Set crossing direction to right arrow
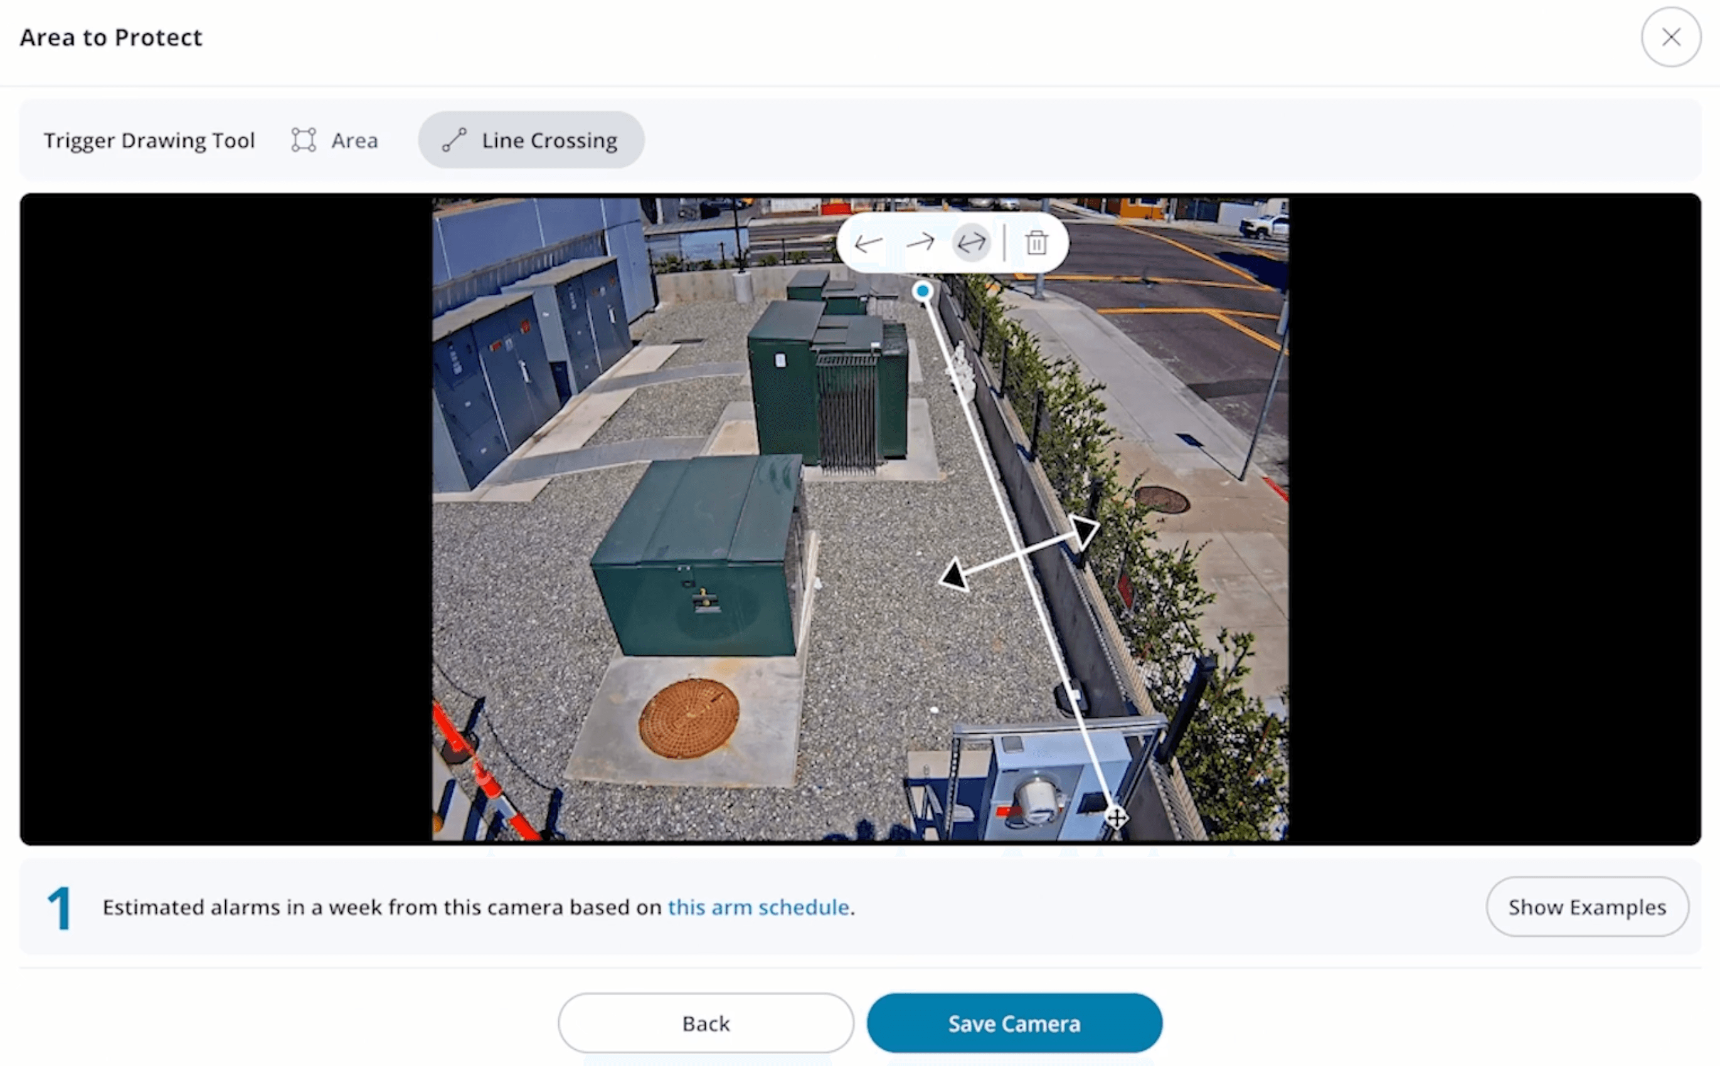The image size is (1720, 1066). point(920,243)
